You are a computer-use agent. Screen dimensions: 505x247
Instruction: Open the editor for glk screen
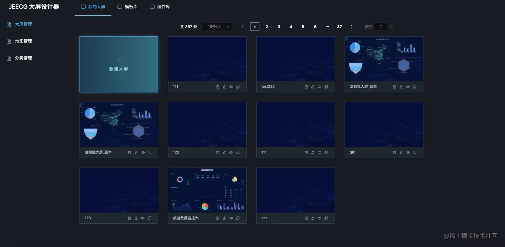point(401,152)
